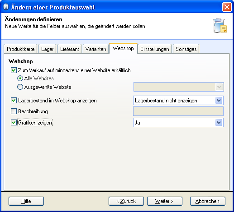
Task: Click the Zurück button
Action: tap(126, 201)
